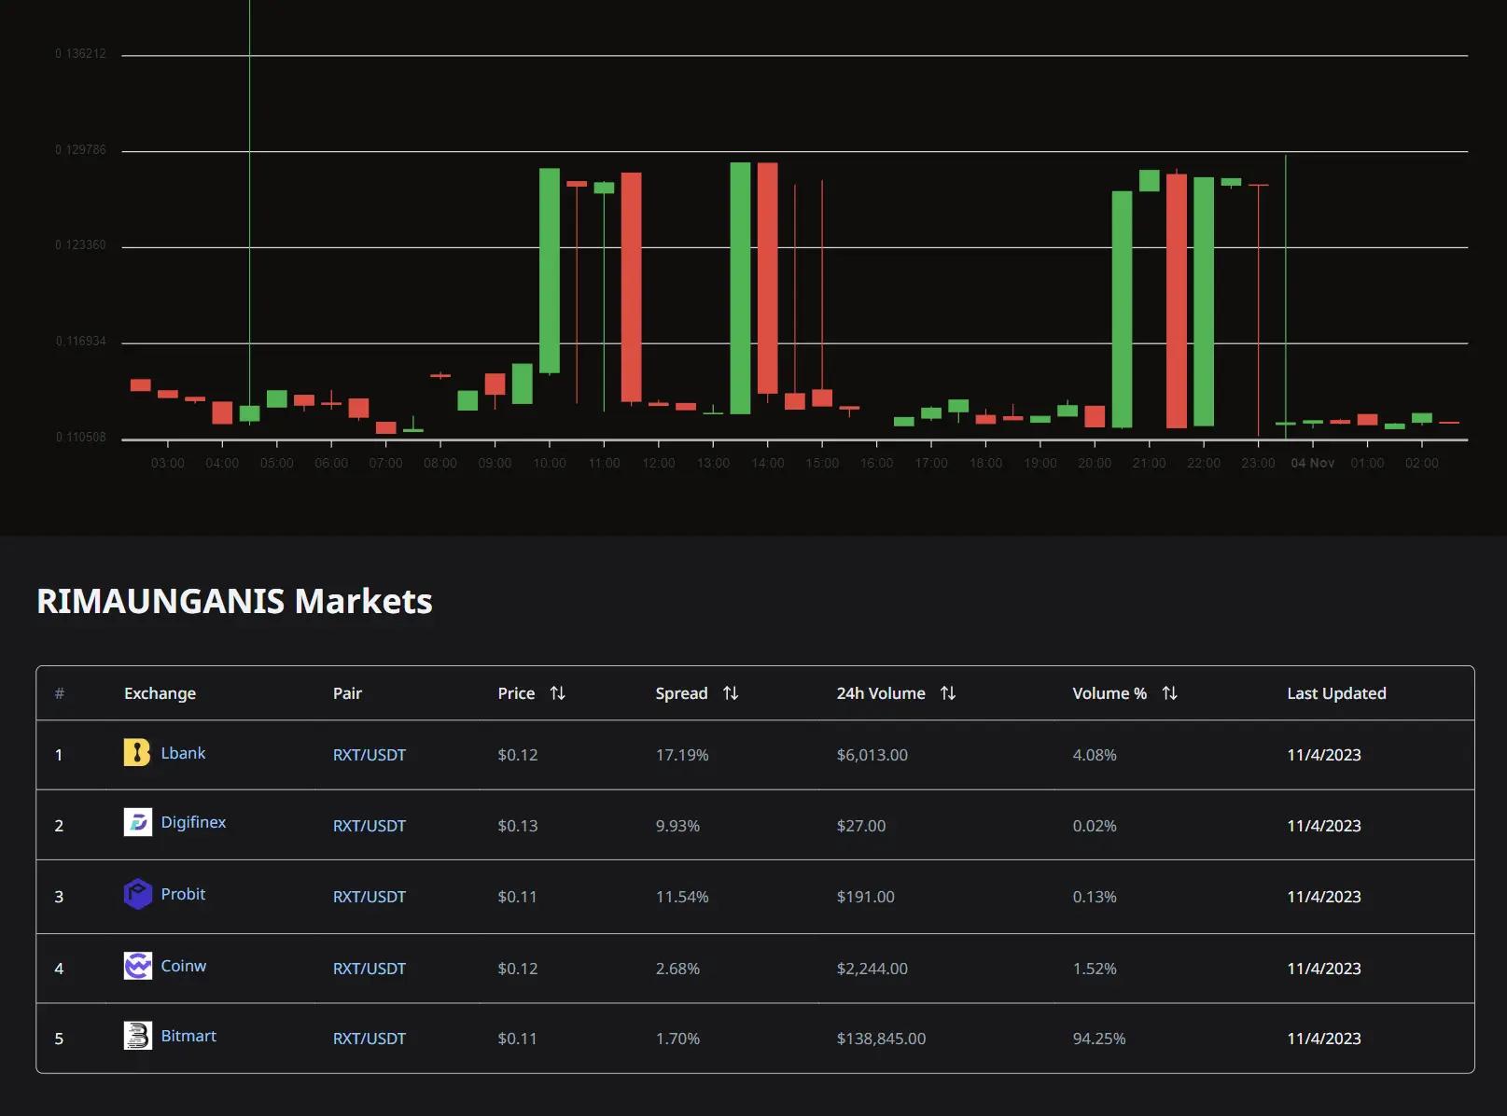Click the Last Updated column header
The width and height of the screenshot is (1507, 1116).
[x=1336, y=693]
